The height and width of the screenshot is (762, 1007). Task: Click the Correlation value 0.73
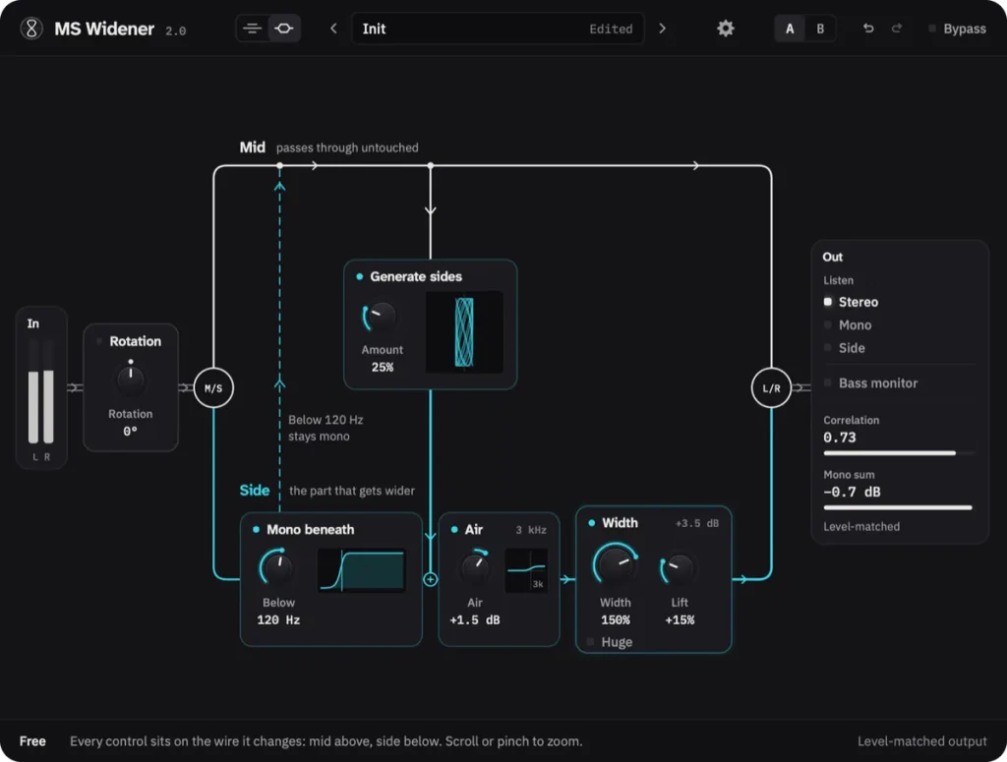840,438
